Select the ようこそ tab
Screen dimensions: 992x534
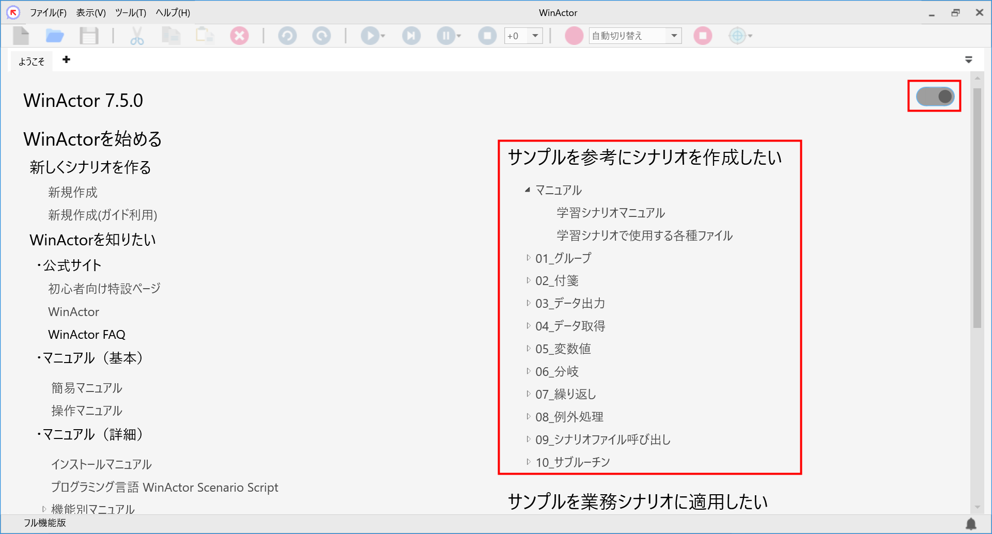[32, 61]
